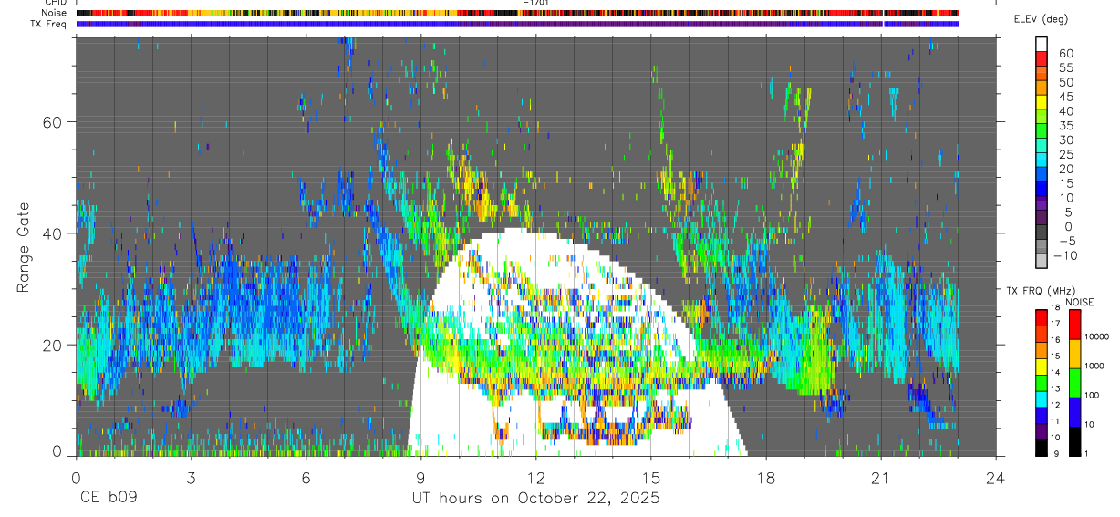Click the green 13-14 MHz TX FRQ swatch

(1042, 383)
